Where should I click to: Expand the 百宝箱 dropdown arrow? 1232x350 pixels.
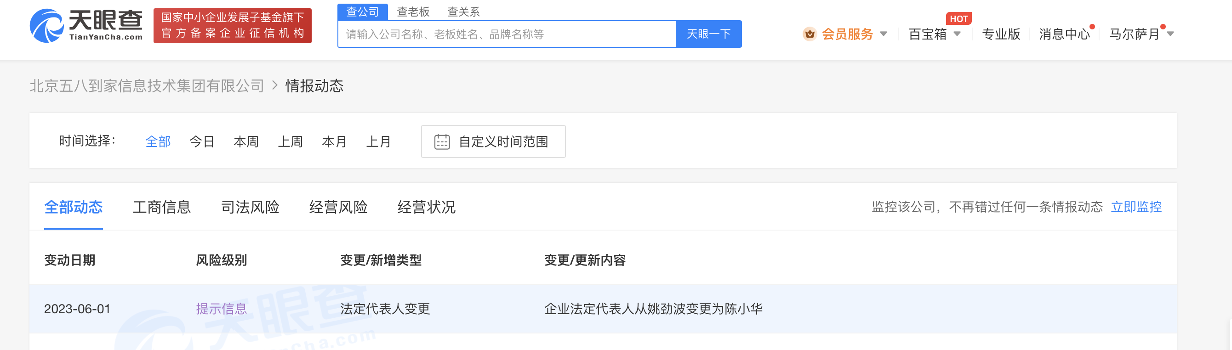click(x=957, y=34)
